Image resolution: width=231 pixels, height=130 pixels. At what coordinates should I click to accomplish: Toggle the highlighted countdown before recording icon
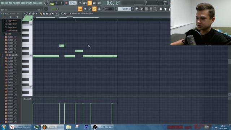click(90, 3)
